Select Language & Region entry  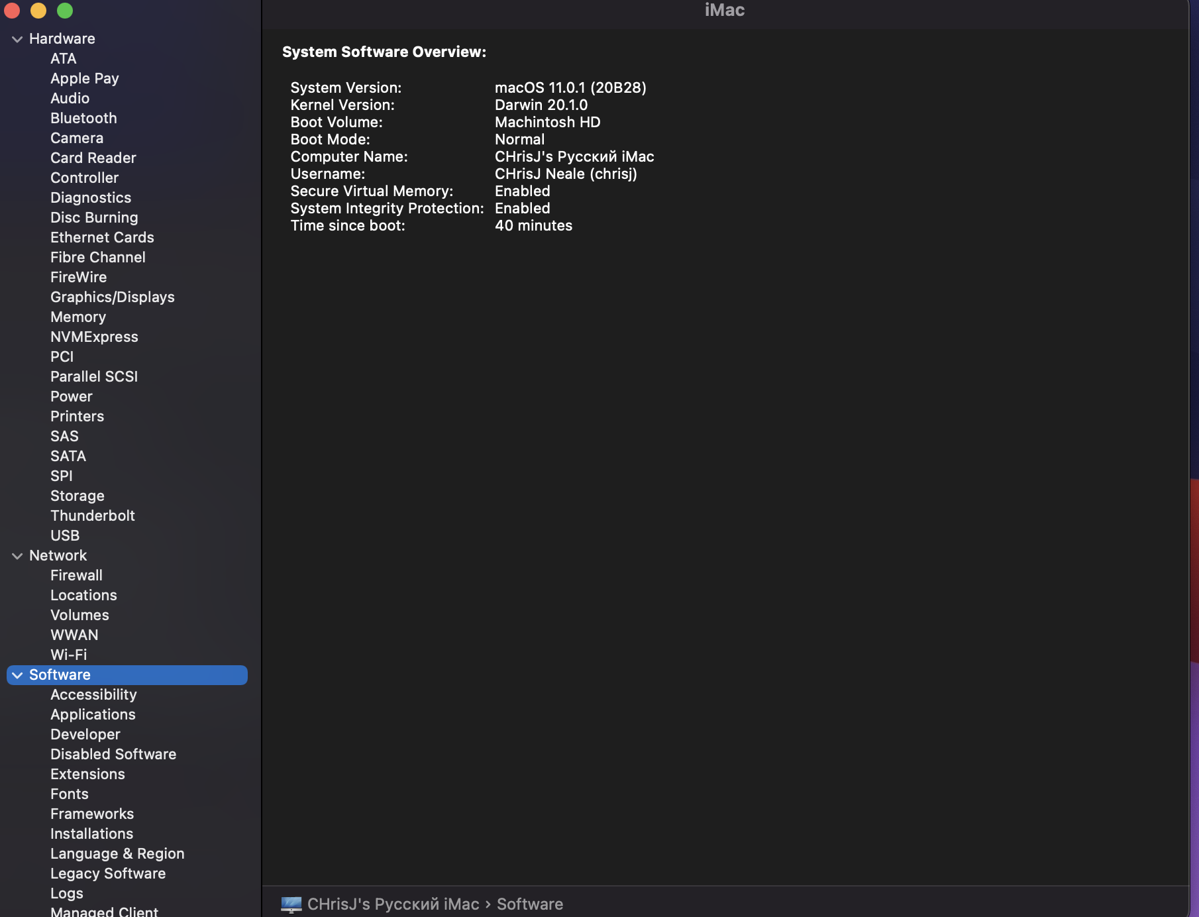[117, 854]
